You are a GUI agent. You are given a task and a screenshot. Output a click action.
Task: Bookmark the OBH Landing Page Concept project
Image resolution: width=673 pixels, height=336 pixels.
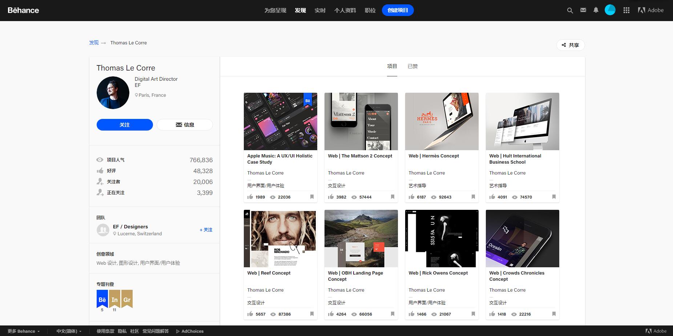[x=392, y=314]
